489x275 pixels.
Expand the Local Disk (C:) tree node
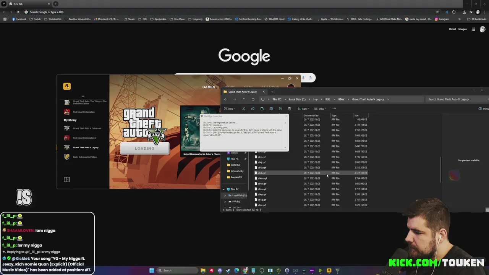pyautogui.click(x=225, y=196)
